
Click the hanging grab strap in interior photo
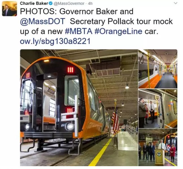tap(142, 59)
